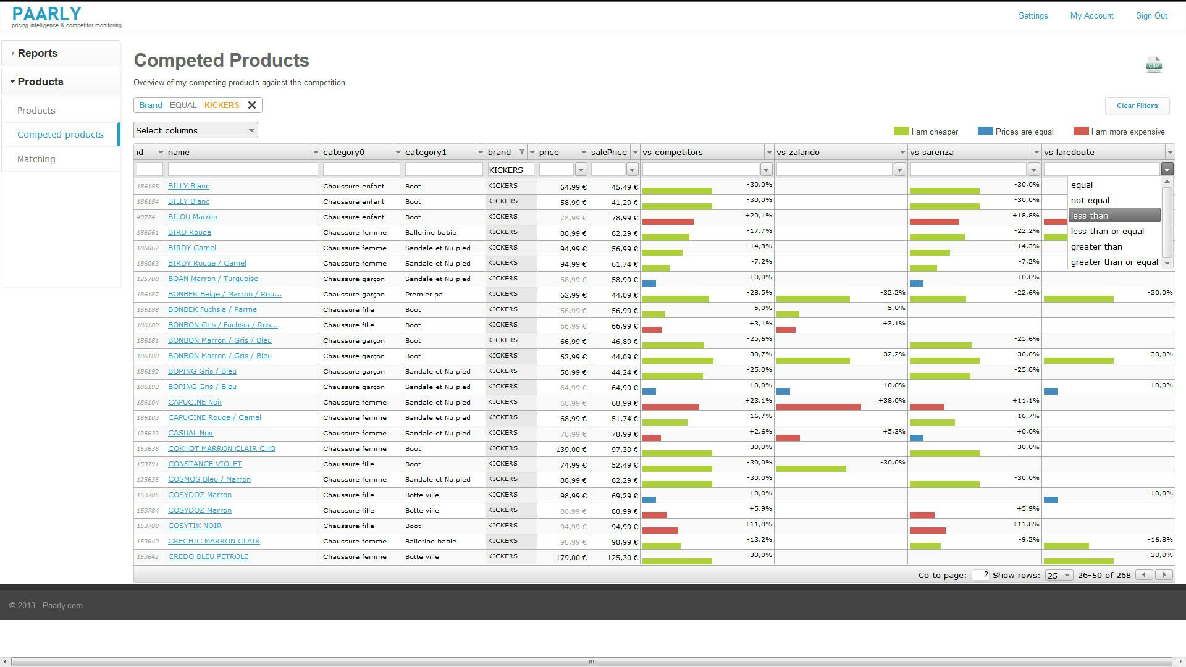Open the Select columns dropdown
Viewport: 1186px width, 667px height.
coord(195,130)
